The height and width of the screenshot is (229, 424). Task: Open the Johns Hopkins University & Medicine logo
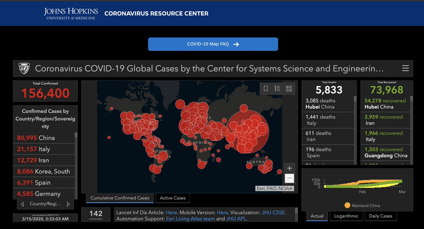pyautogui.click(x=71, y=14)
